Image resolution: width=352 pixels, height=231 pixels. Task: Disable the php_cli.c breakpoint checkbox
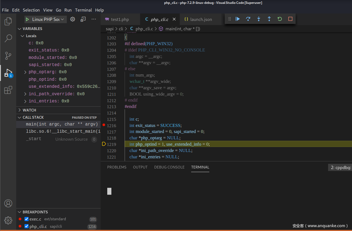27,226
